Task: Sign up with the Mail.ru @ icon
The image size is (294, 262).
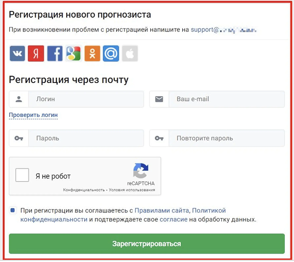Action: [111, 53]
